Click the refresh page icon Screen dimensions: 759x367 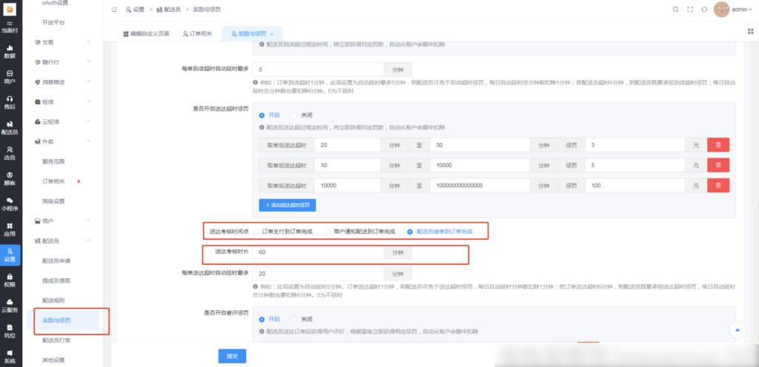(705, 9)
